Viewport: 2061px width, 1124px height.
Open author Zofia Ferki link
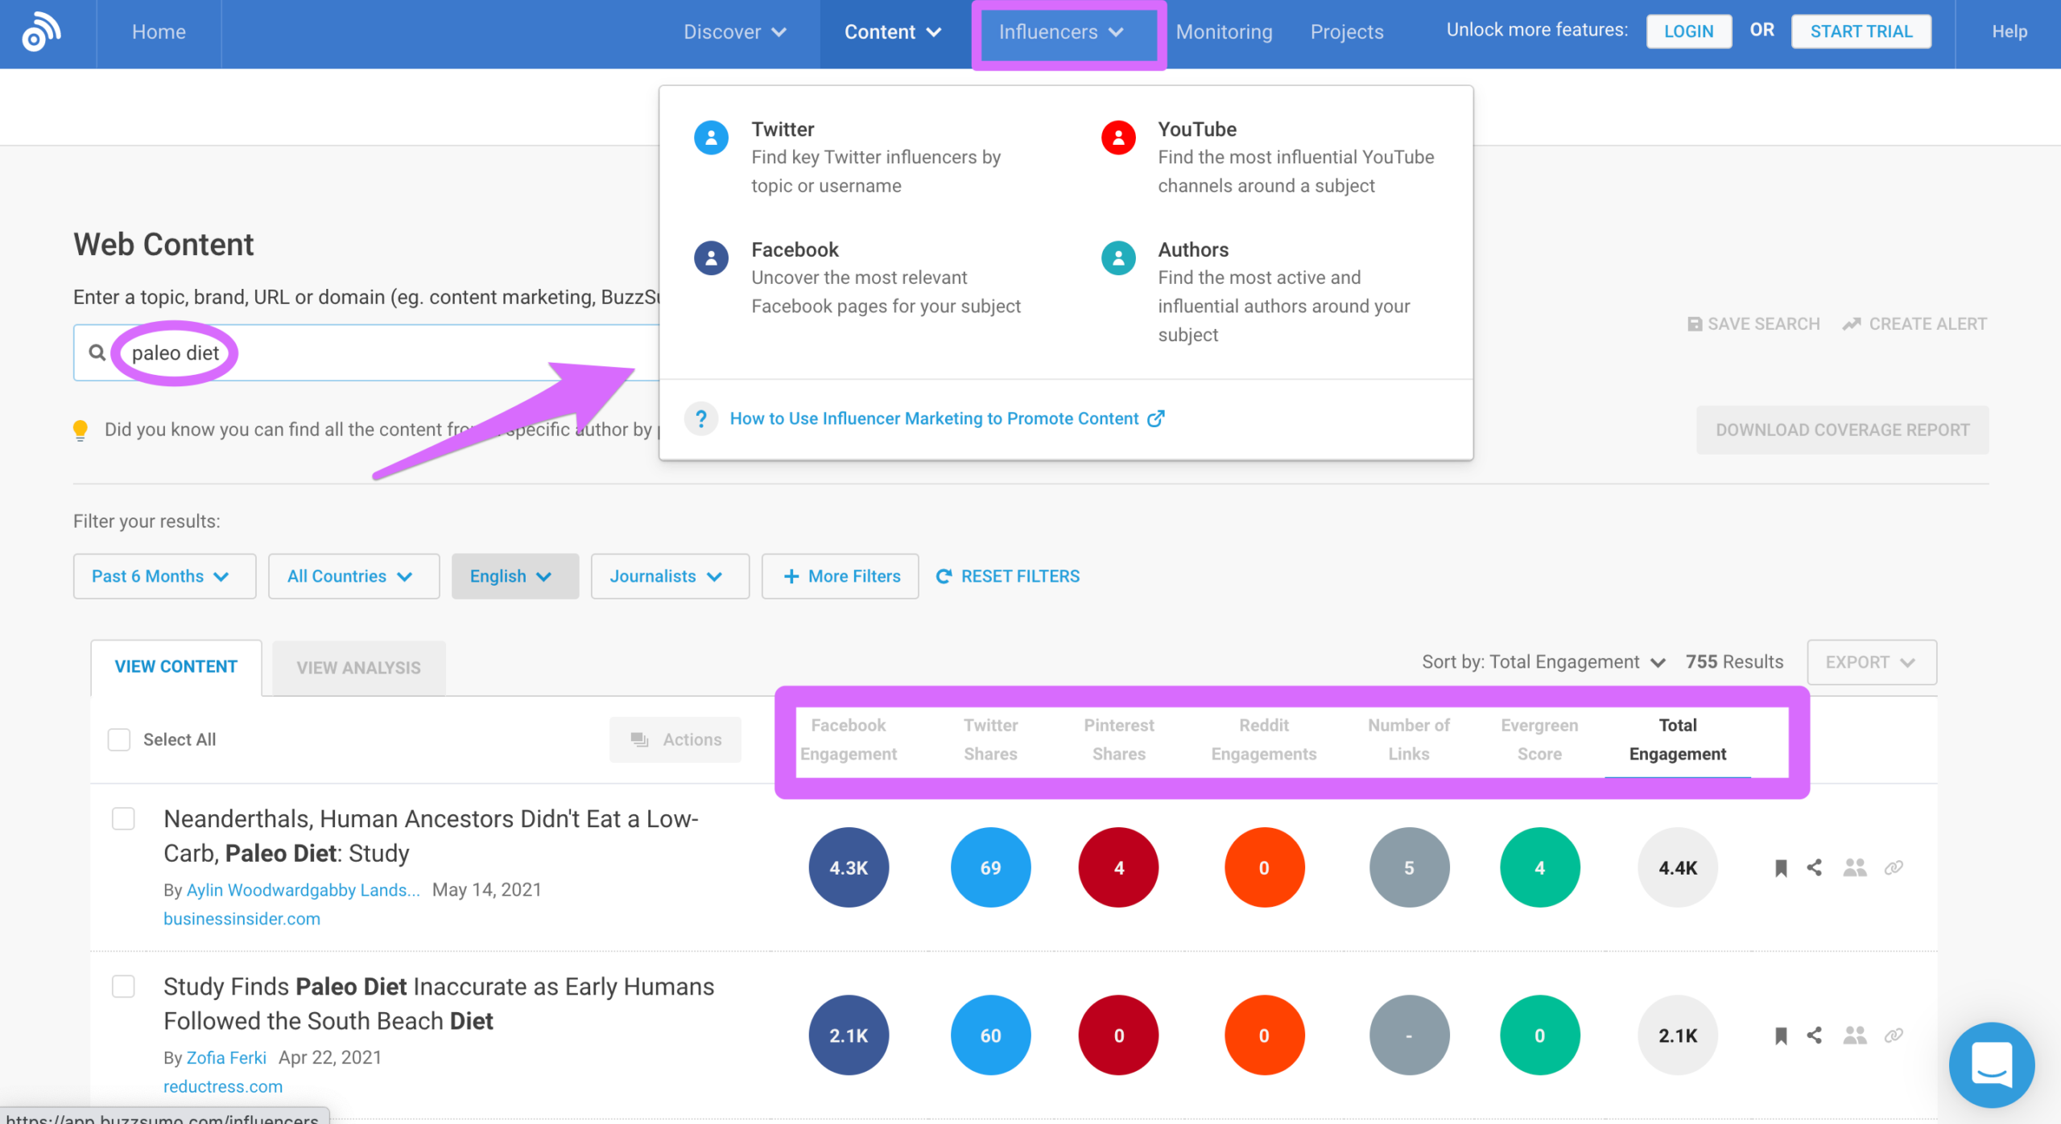click(226, 1058)
